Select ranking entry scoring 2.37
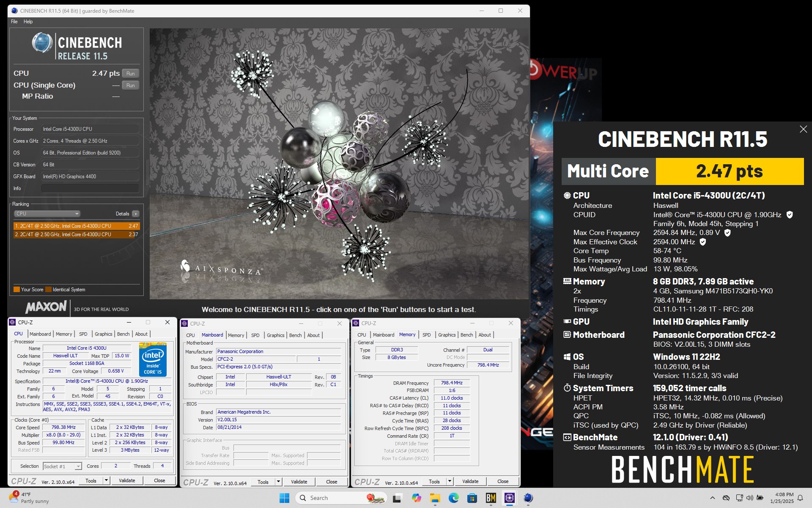The image size is (812, 508). [77, 234]
